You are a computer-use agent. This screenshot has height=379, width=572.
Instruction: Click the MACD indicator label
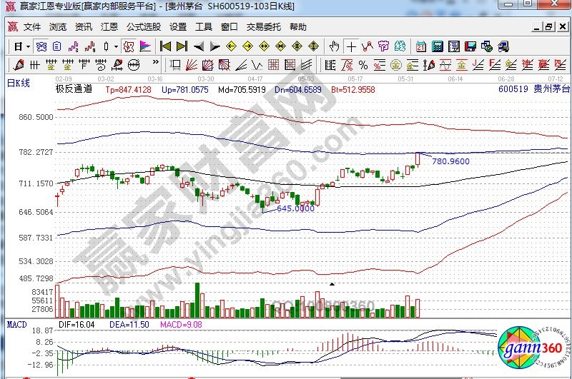[x=16, y=325]
